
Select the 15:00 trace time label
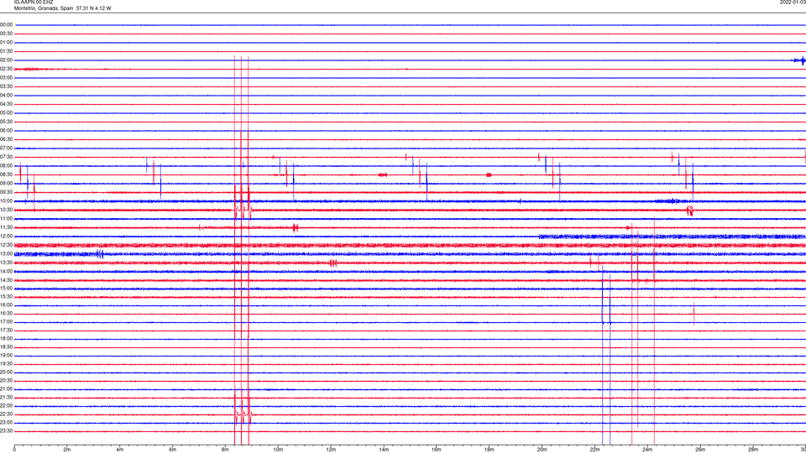(6, 288)
